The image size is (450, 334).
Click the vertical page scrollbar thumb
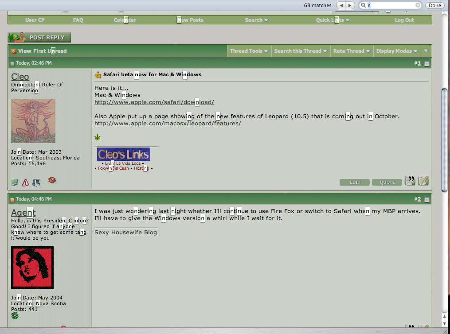(445, 140)
